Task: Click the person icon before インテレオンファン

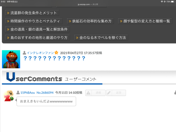Action: point(24,53)
